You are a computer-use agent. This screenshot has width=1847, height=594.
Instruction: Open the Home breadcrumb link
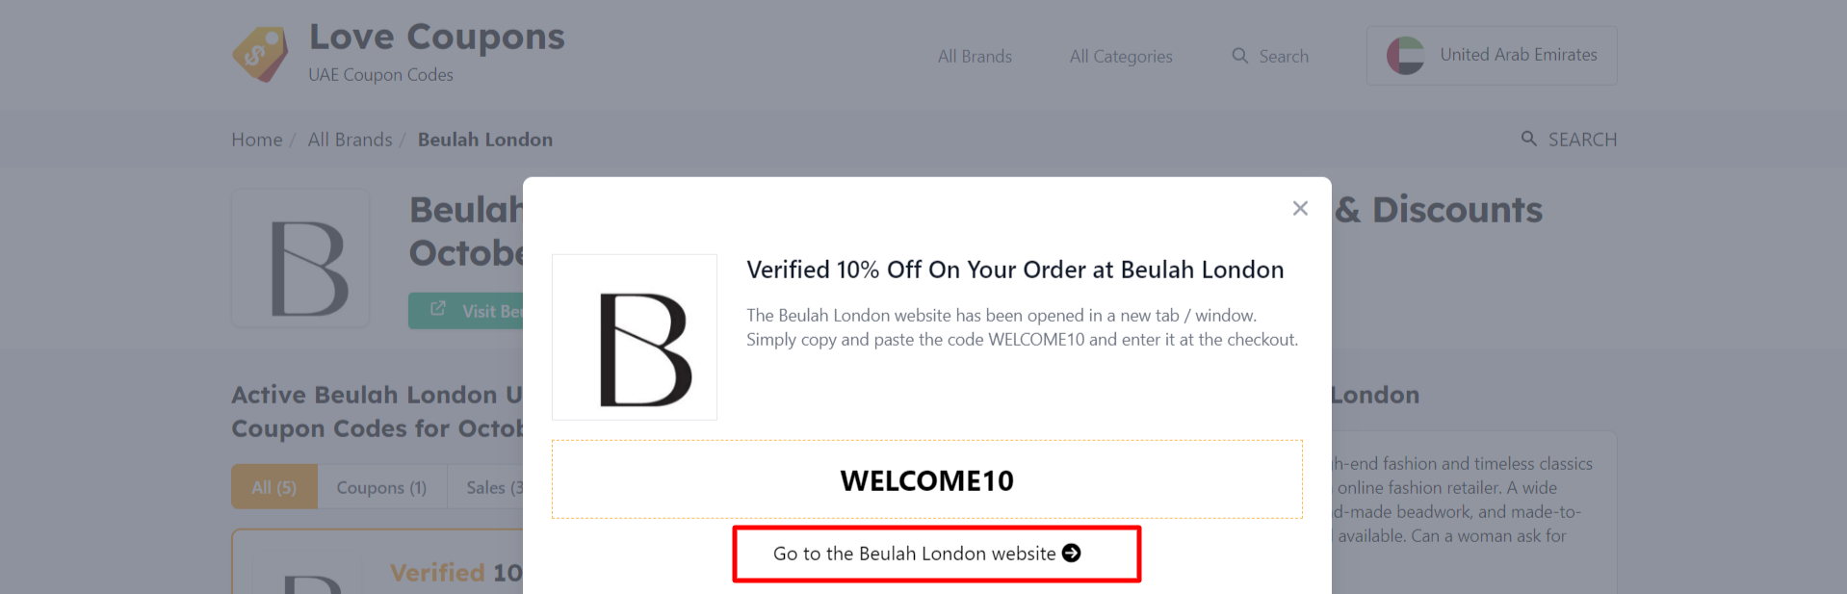click(x=256, y=139)
